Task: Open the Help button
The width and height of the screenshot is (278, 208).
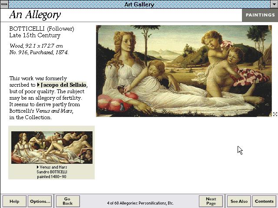Action: [x=14, y=201]
